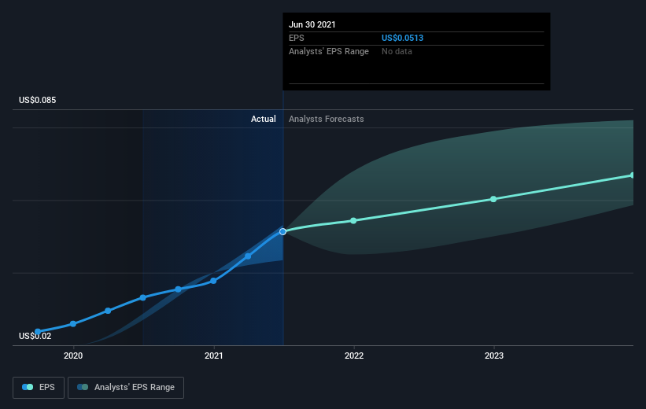Click the "Analysts' EPS Range" row label in tooltip
The width and height of the screenshot is (646, 409).
[329, 51]
